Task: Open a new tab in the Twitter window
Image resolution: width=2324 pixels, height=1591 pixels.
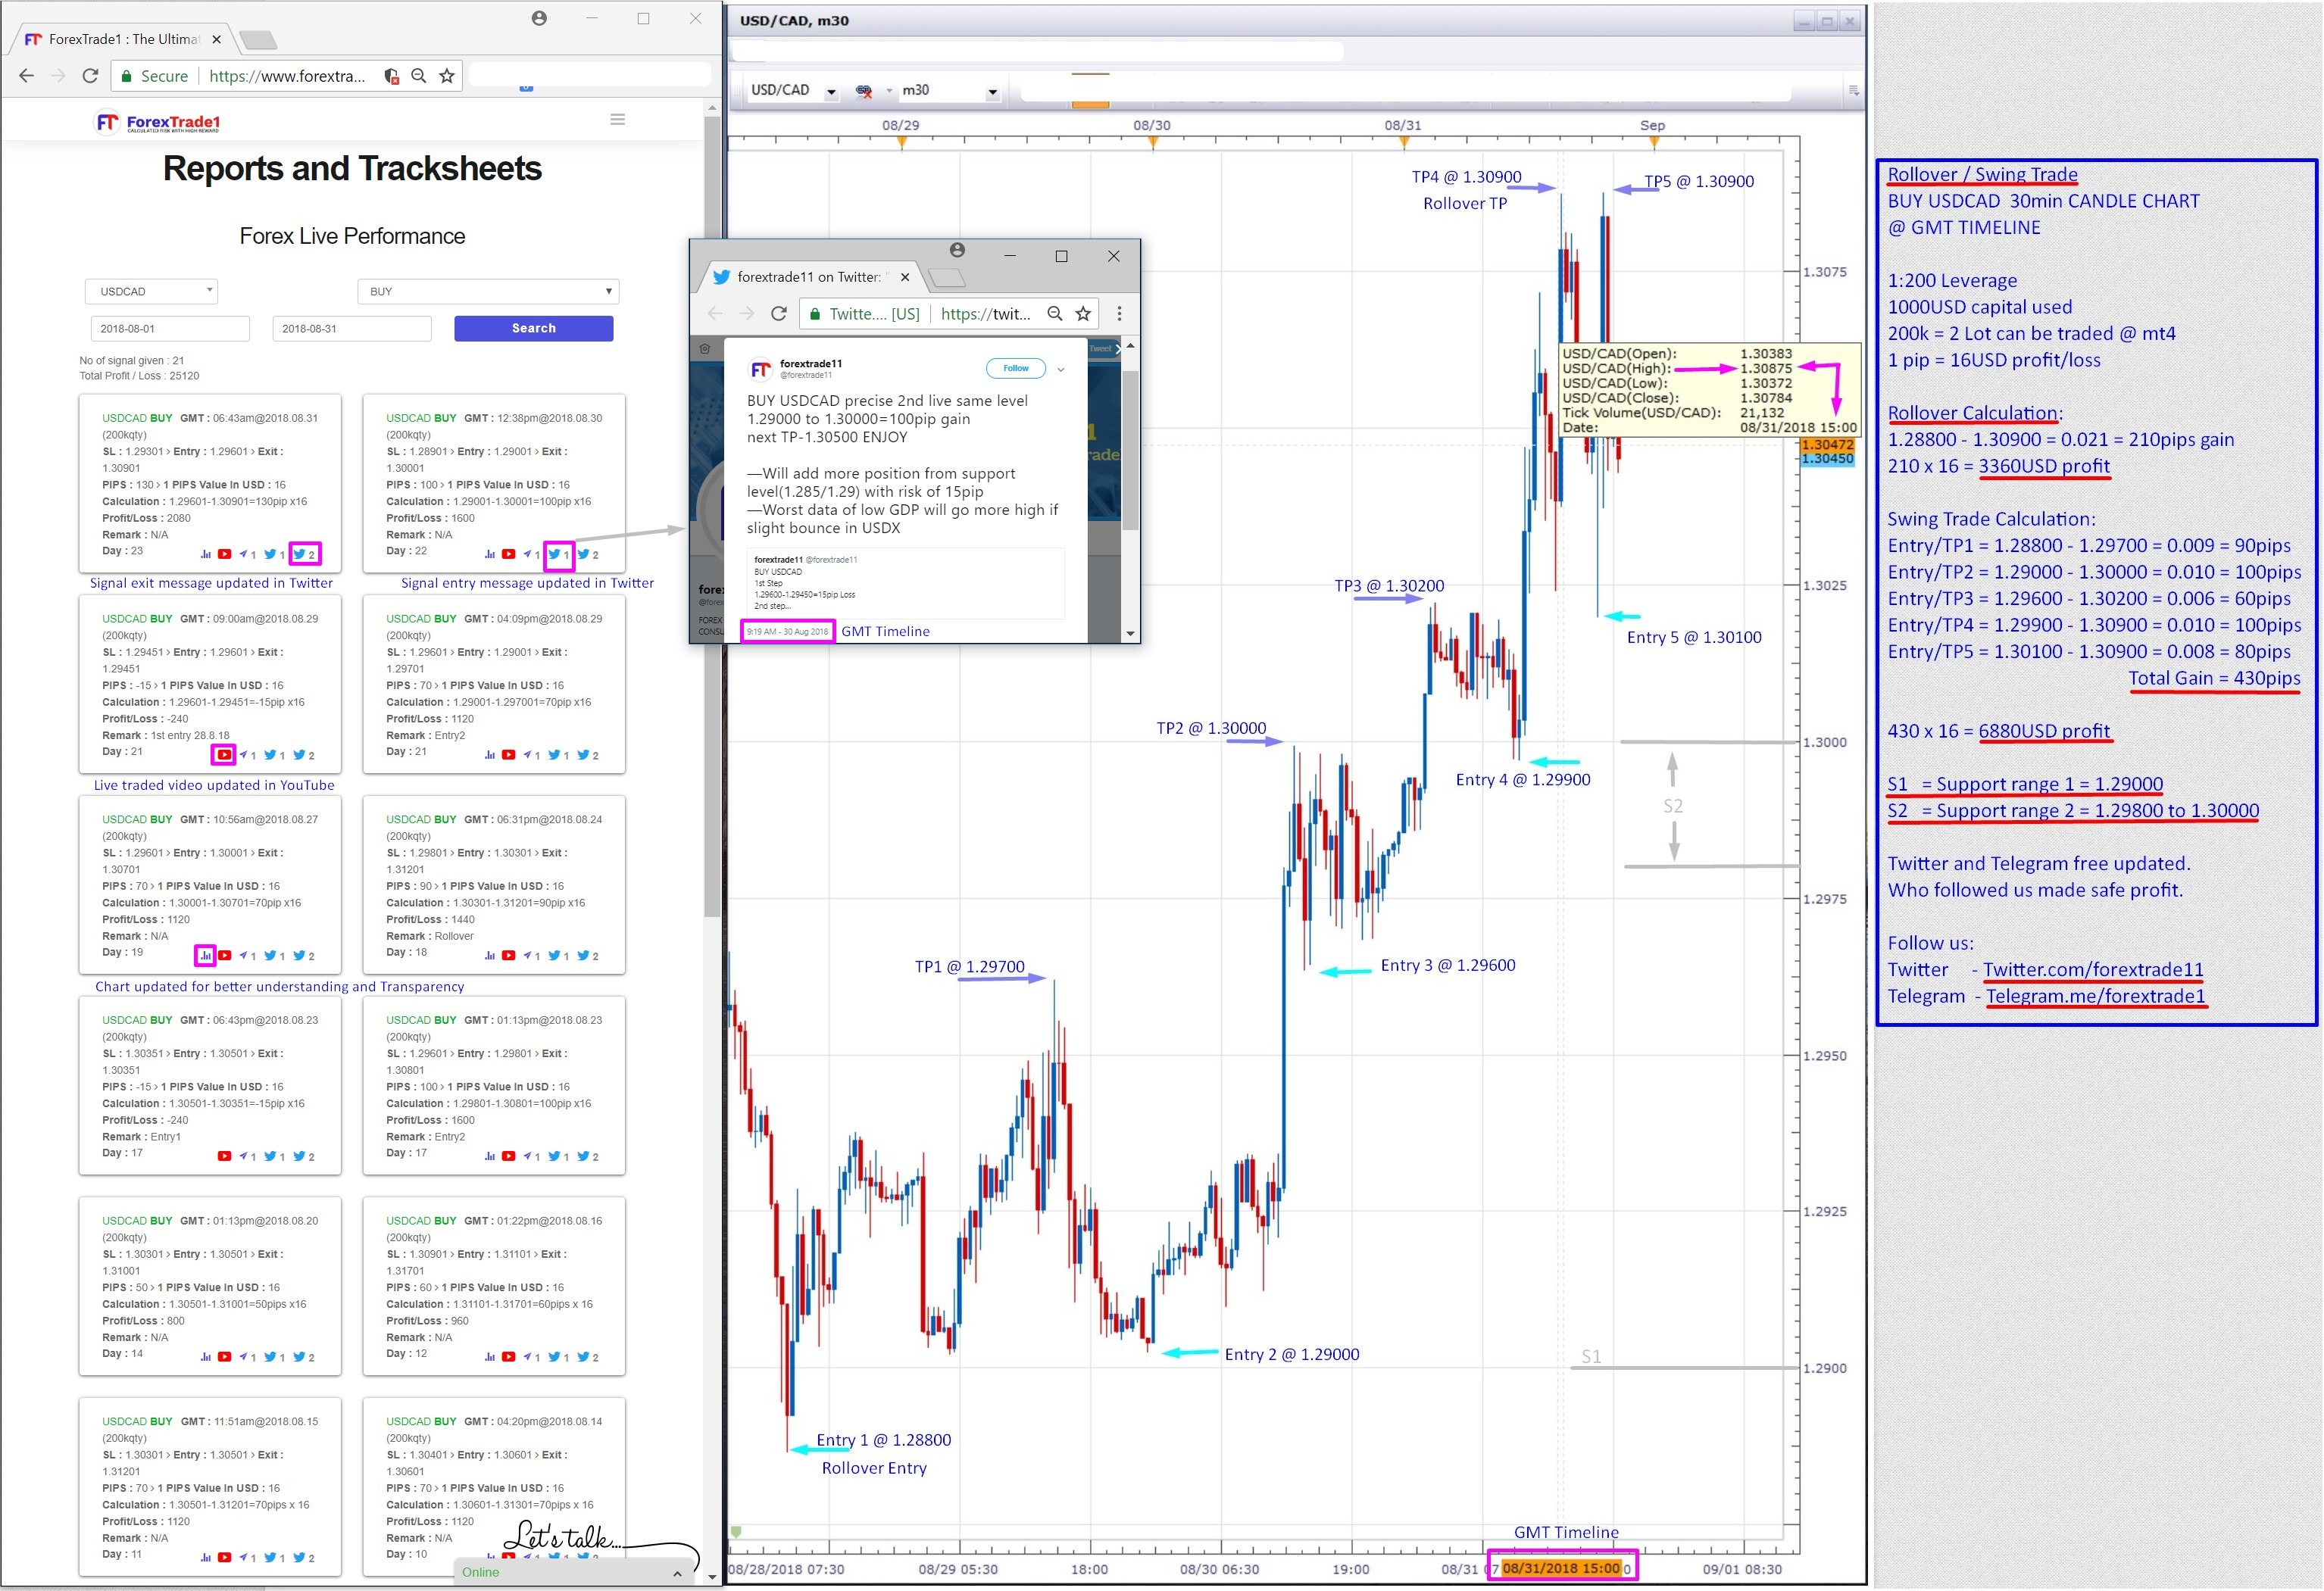Action: point(946,278)
